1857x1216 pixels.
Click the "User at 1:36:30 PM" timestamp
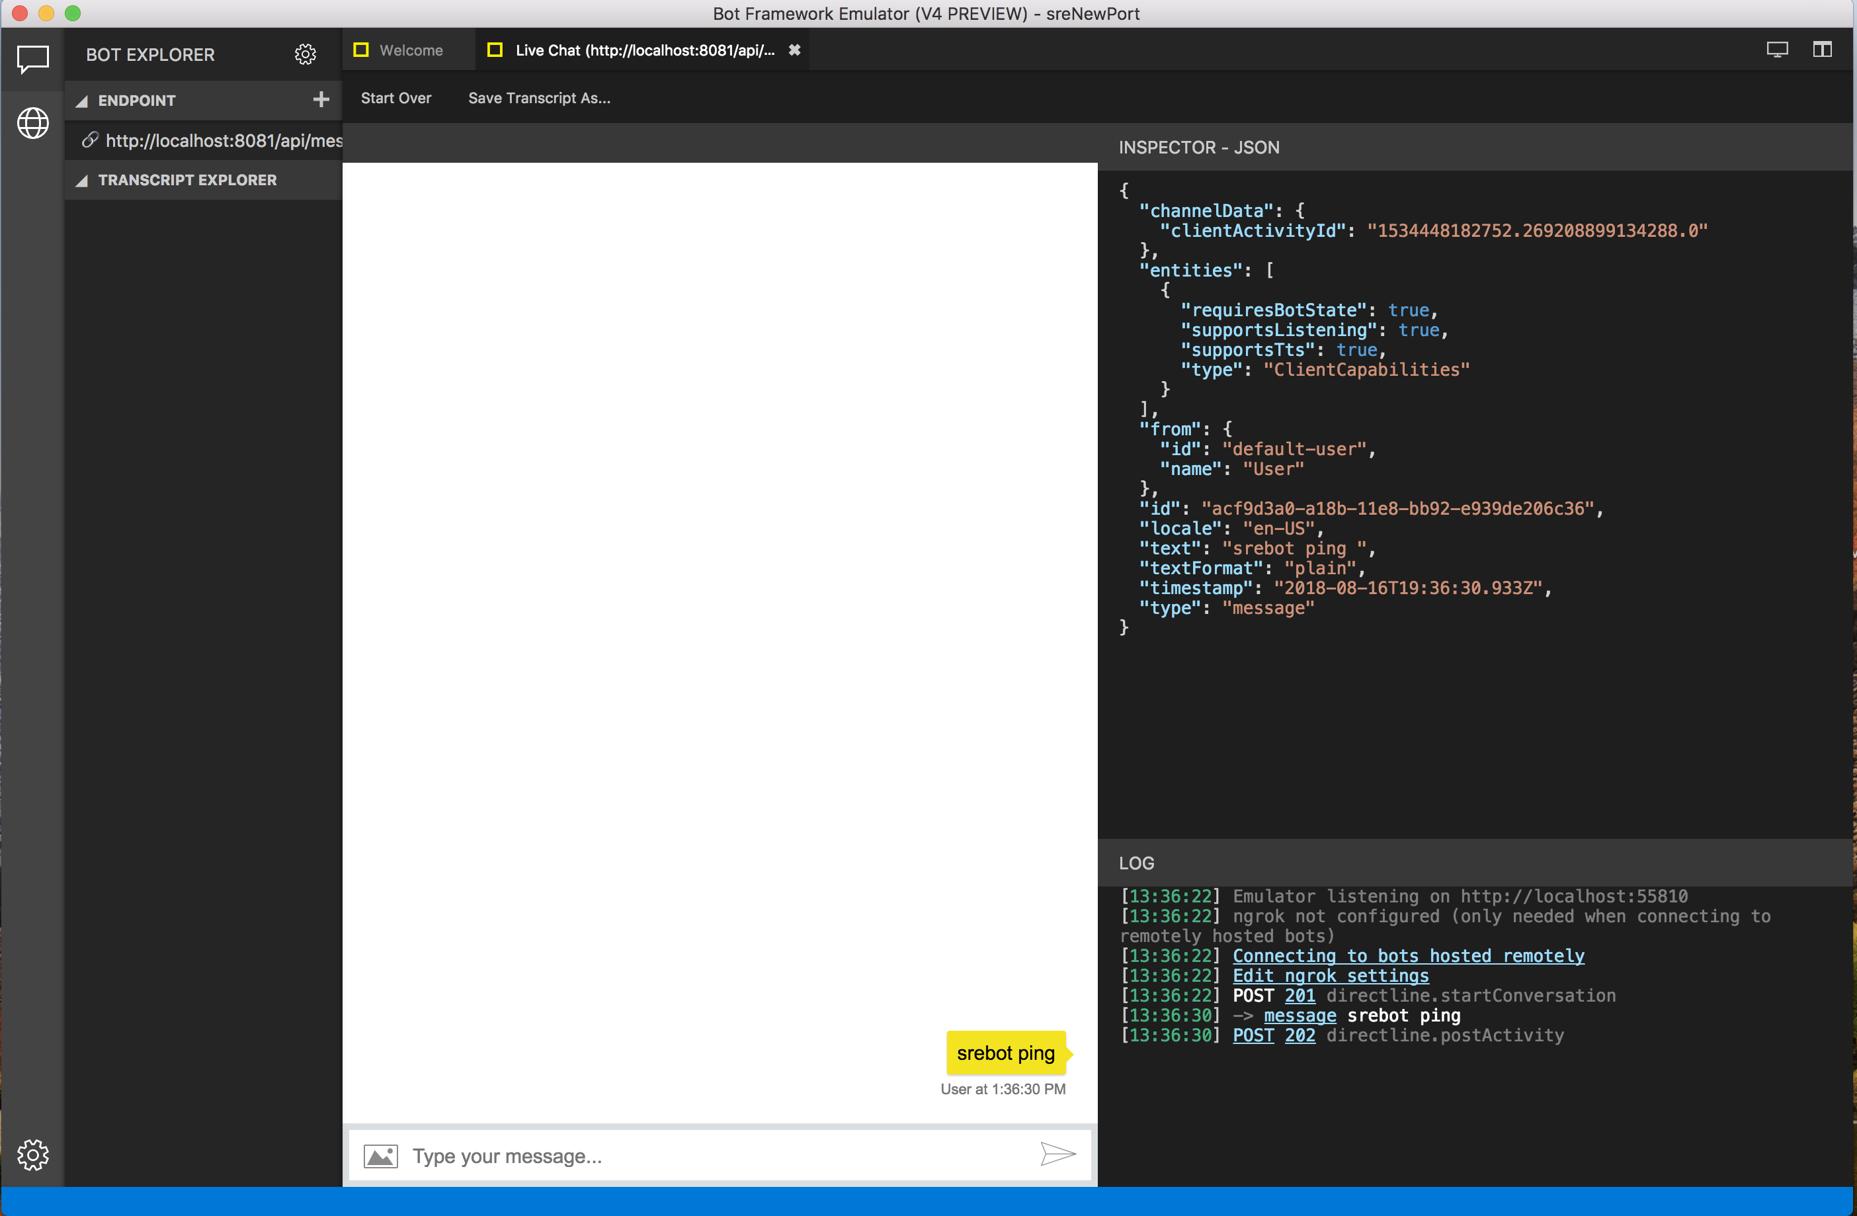coord(1003,1089)
